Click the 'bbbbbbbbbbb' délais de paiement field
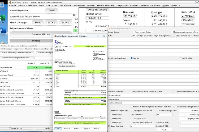The height and width of the screenshot is (132, 199). (x=153, y=95)
